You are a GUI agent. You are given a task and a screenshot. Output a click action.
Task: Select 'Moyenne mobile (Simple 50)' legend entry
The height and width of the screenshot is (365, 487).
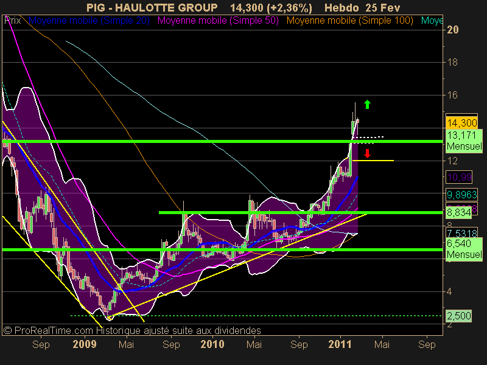pyautogui.click(x=218, y=21)
